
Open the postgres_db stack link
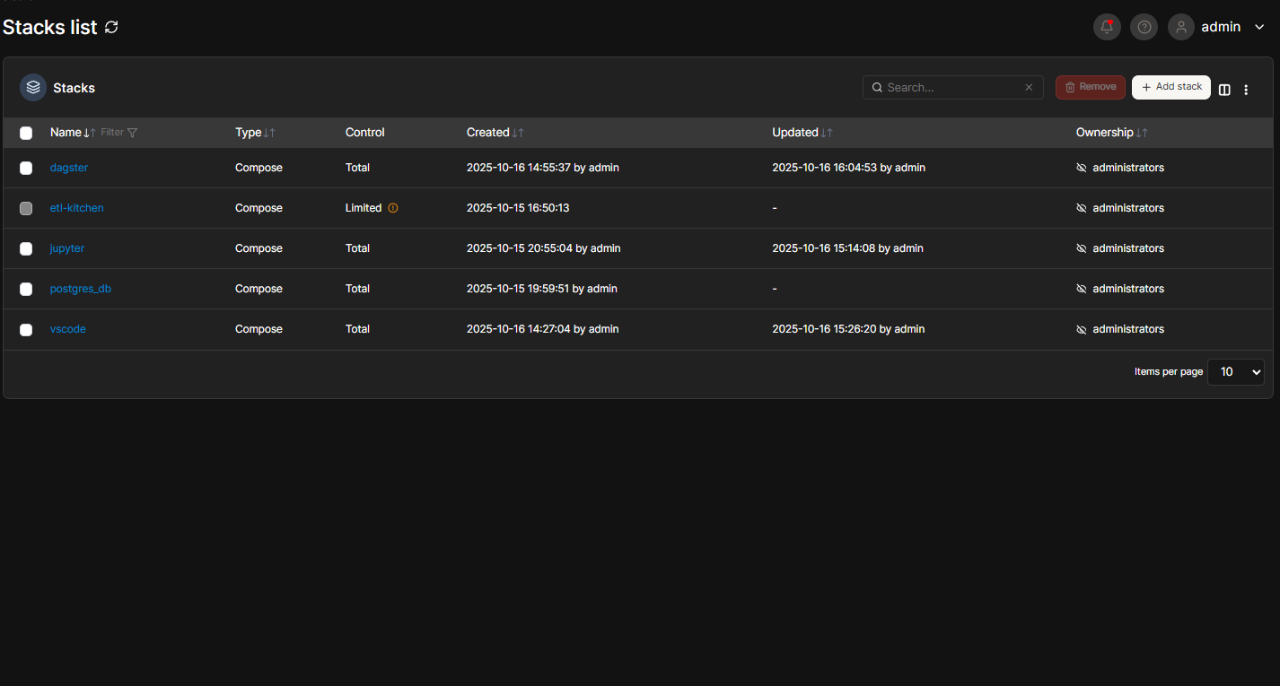81,289
